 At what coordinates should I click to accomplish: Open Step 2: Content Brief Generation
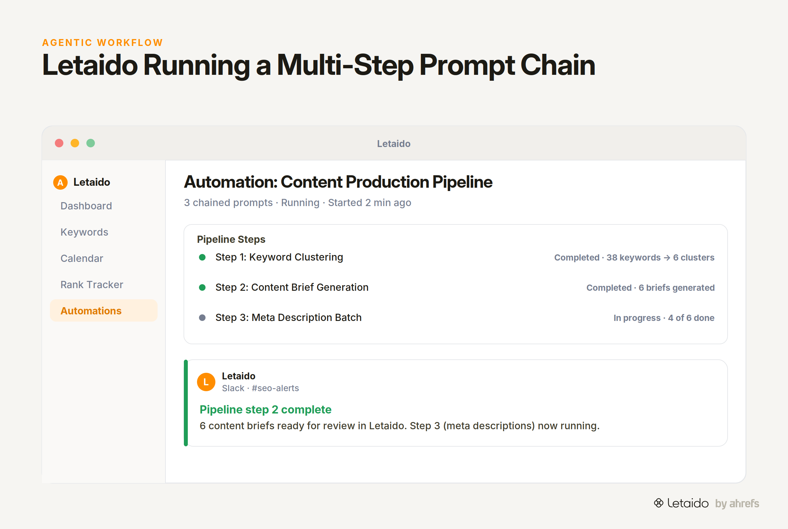pos(456,287)
